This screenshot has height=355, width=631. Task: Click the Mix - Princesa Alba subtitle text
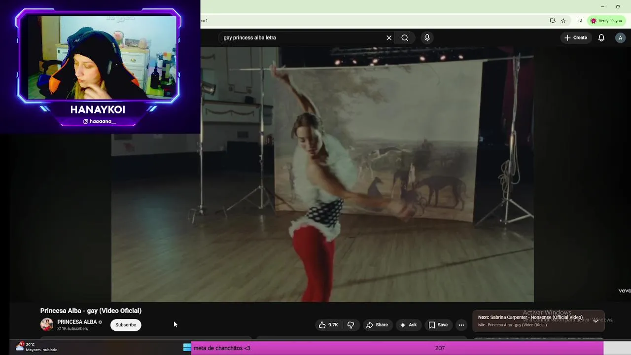pos(512,325)
